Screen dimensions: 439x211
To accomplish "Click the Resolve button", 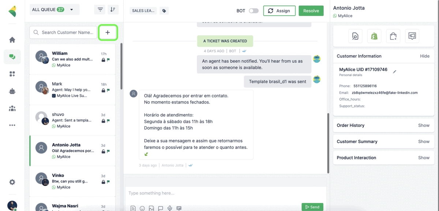I will coord(311,11).
